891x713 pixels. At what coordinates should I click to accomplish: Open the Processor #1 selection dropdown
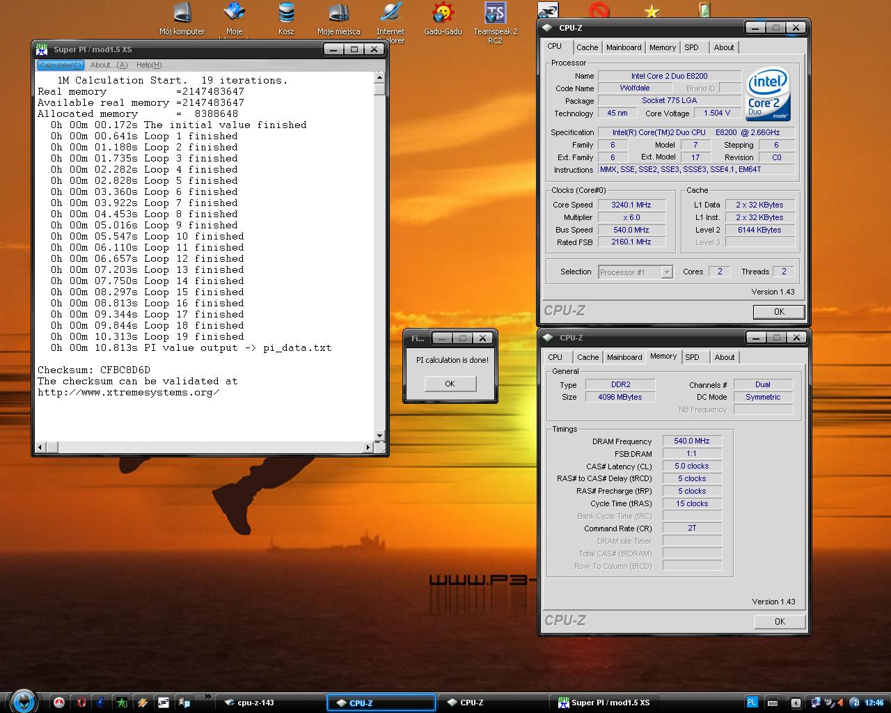point(636,272)
